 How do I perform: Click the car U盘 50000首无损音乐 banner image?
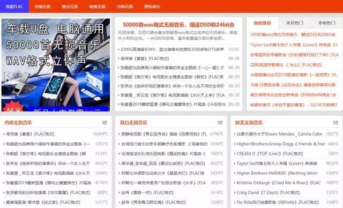56,65
